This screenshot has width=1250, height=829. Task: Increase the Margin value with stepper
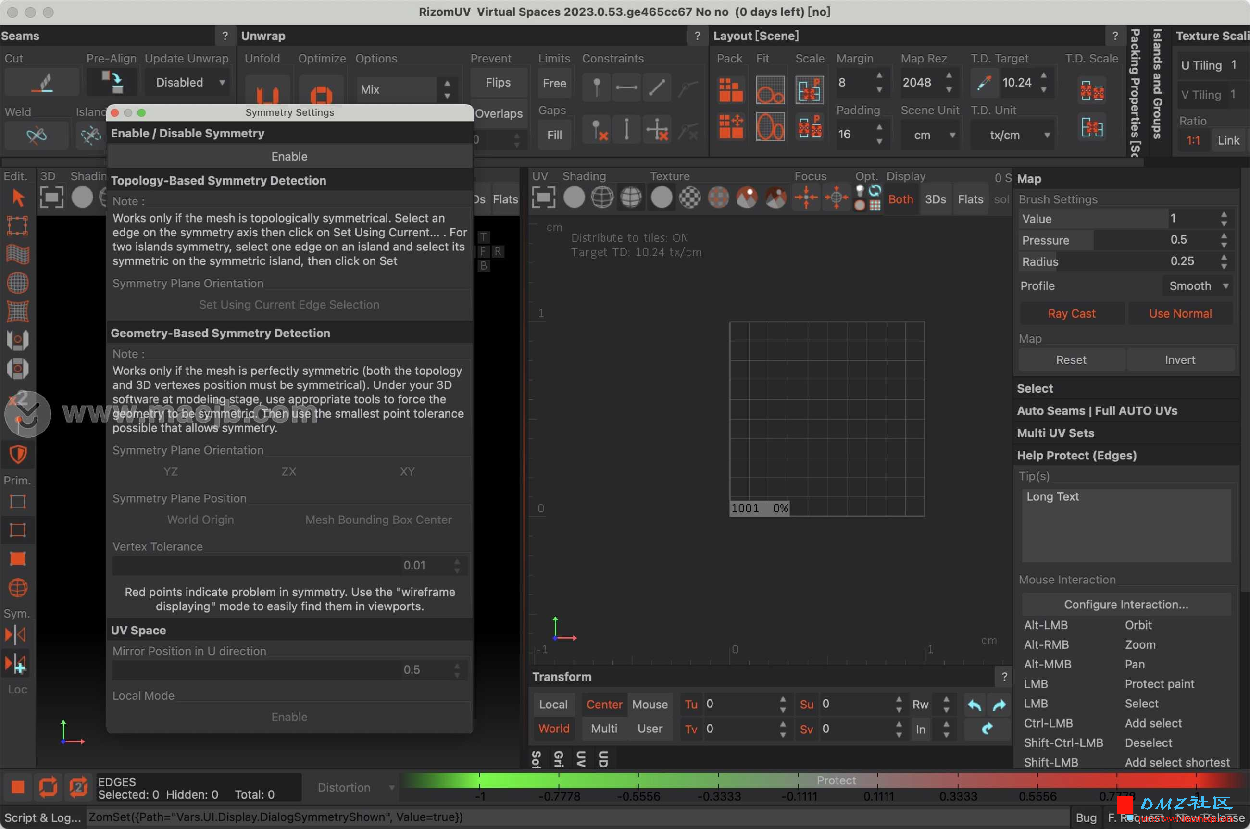[x=879, y=75]
